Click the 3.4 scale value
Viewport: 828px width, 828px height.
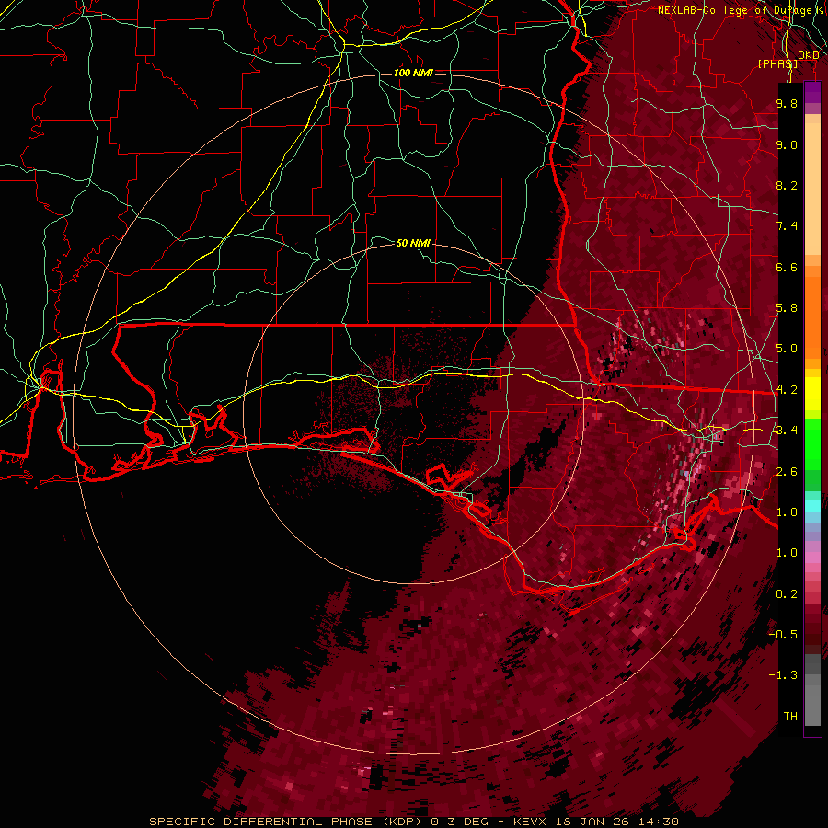tap(787, 431)
